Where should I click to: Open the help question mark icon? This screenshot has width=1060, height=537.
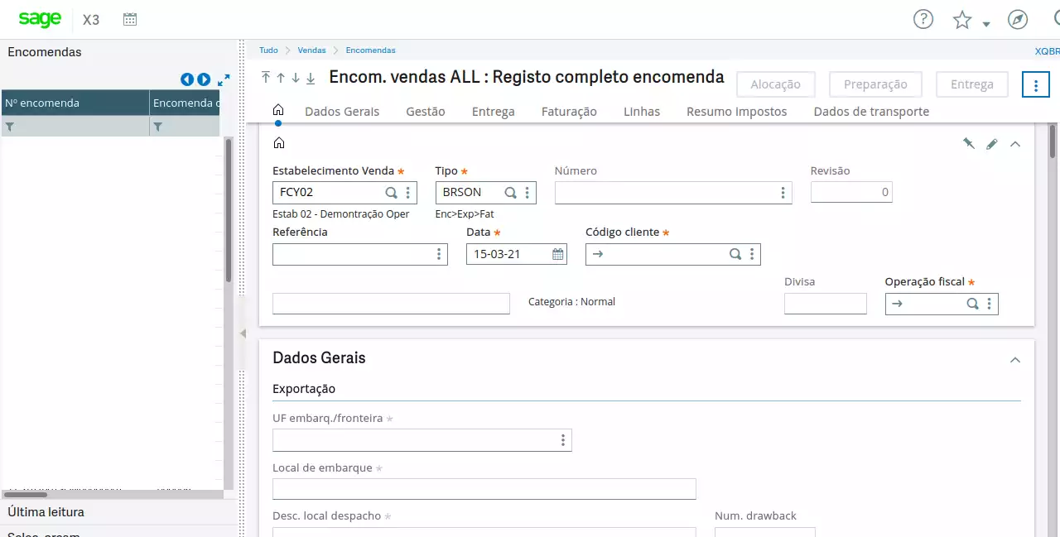(923, 19)
